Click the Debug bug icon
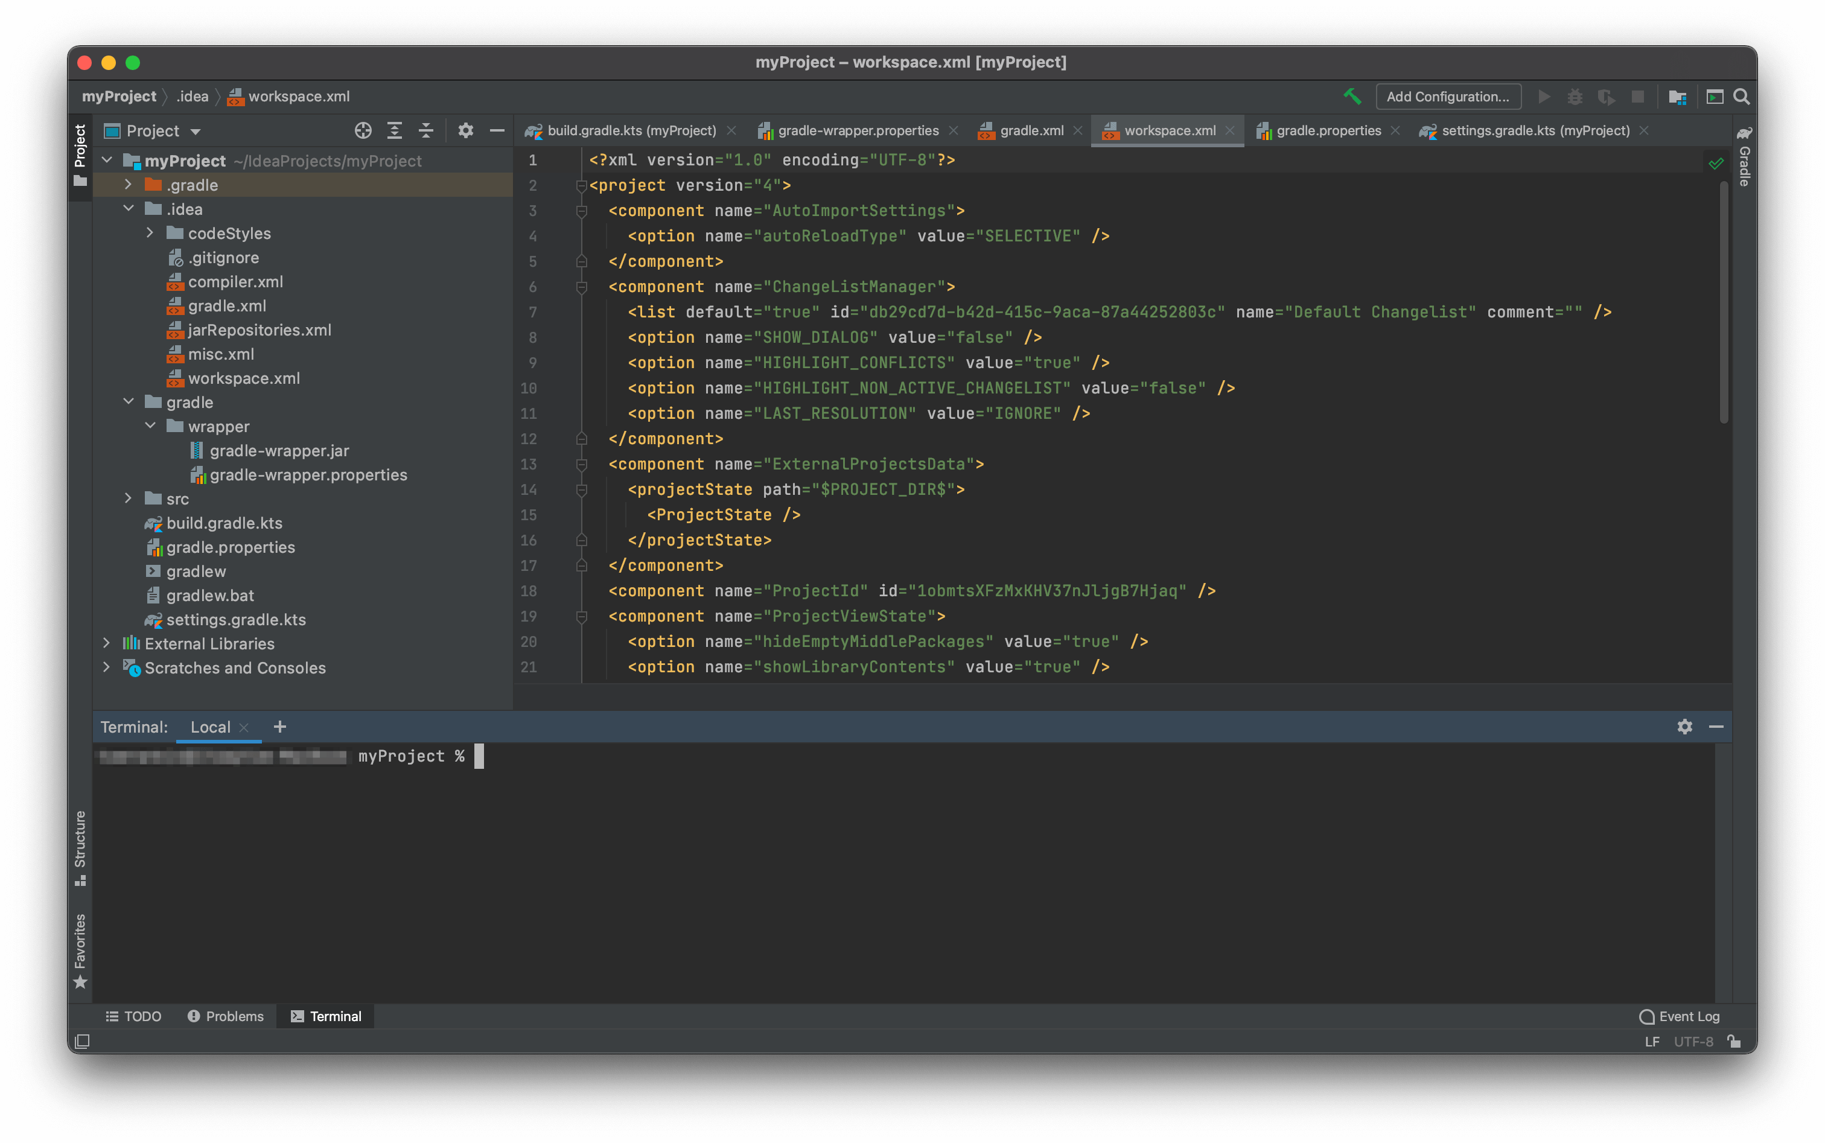The image size is (1825, 1143). (1575, 97)
